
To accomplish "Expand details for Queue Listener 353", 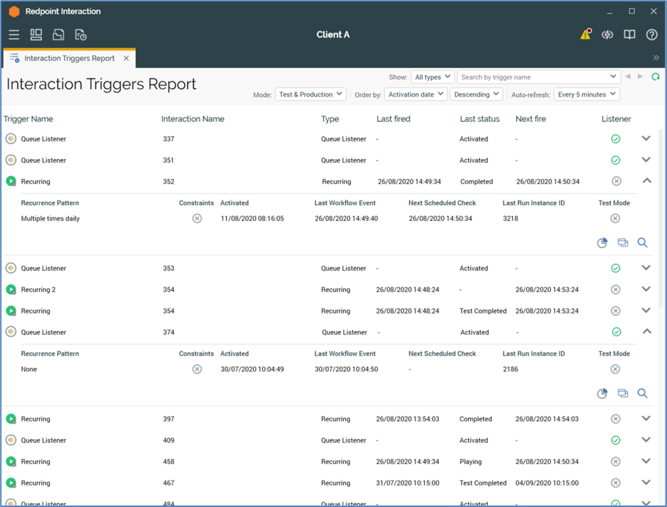I will point(646,268).
